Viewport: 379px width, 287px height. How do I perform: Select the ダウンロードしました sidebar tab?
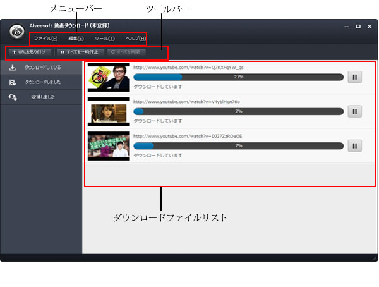[x=43, y=82]
